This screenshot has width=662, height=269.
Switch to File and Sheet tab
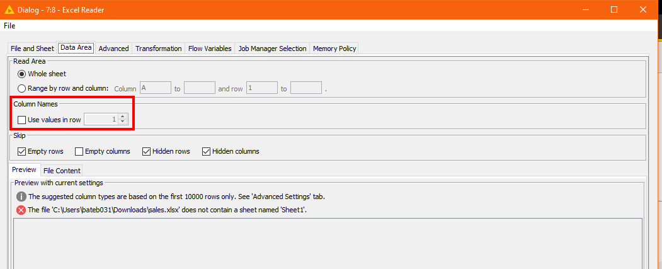[x=32, y=49]
